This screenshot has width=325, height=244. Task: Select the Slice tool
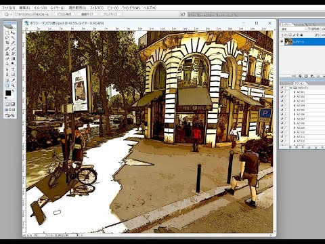point(13,43)
